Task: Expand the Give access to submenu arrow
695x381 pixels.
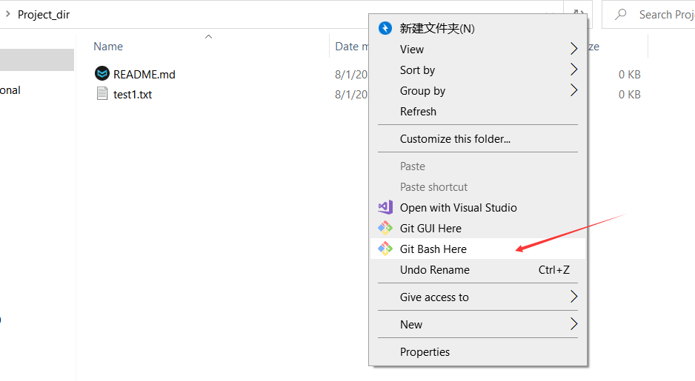Action: 573,297
